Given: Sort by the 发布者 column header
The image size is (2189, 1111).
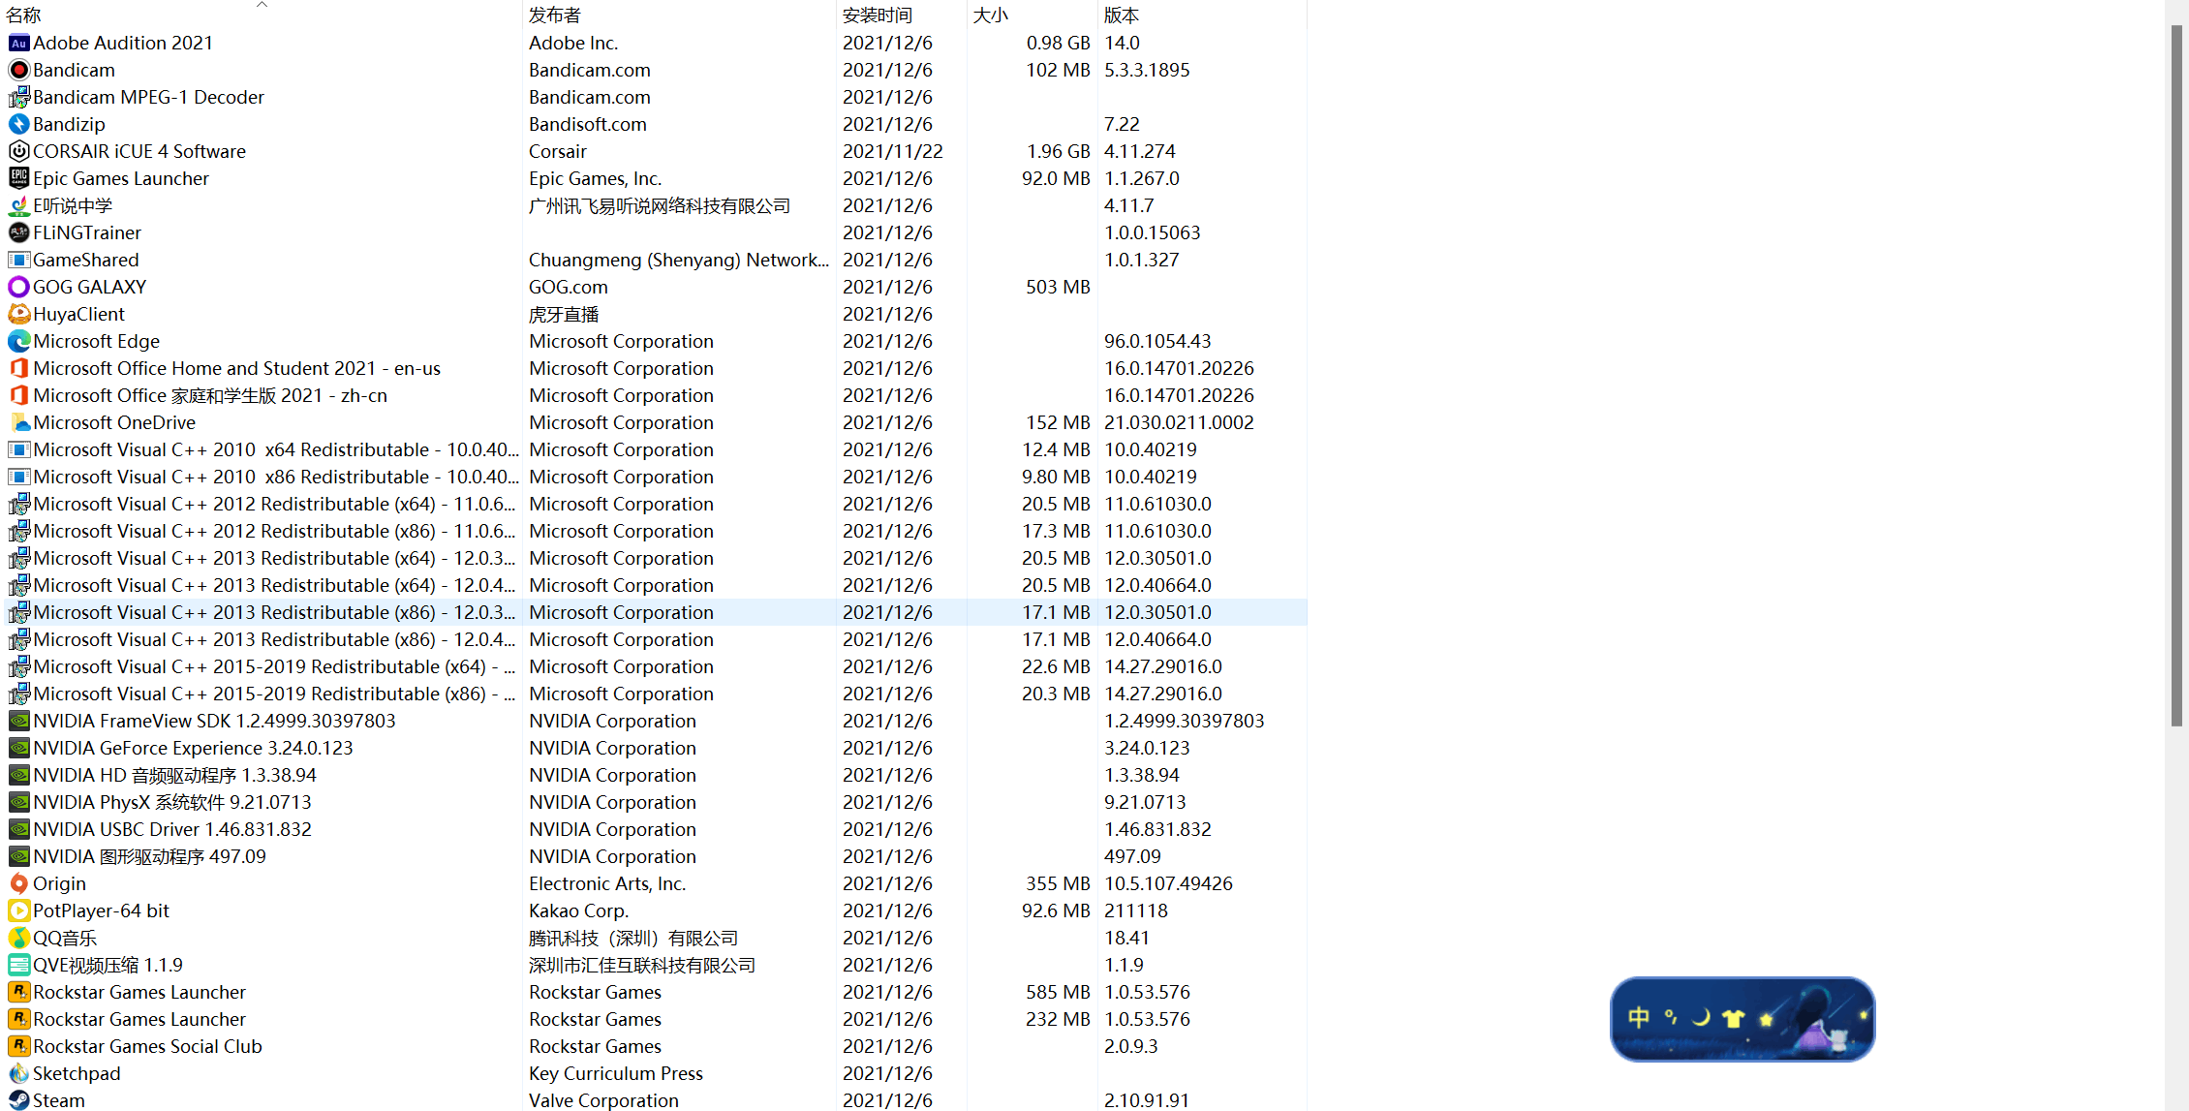Looking at the screenshot, I should (554, 15).
